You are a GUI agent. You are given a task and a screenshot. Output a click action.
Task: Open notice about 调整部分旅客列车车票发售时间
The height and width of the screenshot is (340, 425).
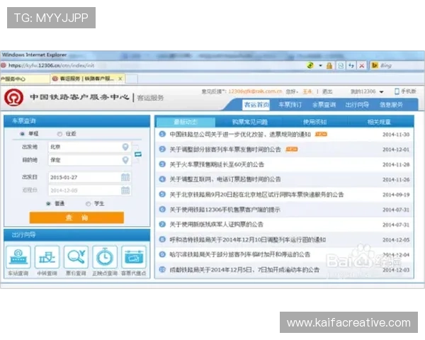(225, 149)
